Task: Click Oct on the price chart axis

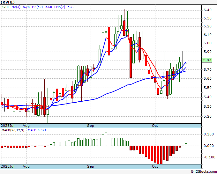Action: click(x=155, y=126)
